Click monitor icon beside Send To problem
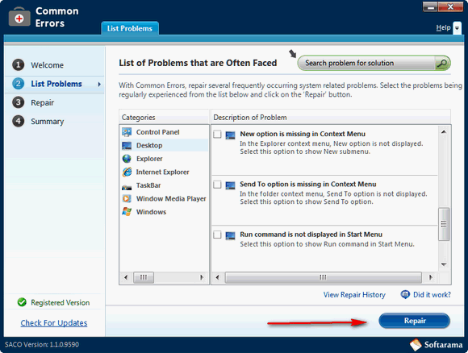Screen dimensions: 468x353 [x=230, y=185]
